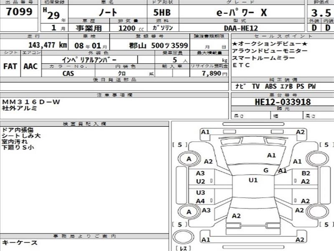Screen dimensions: 334x251
Task: Select the recycle deposit 7,890円
Action: 215,74
